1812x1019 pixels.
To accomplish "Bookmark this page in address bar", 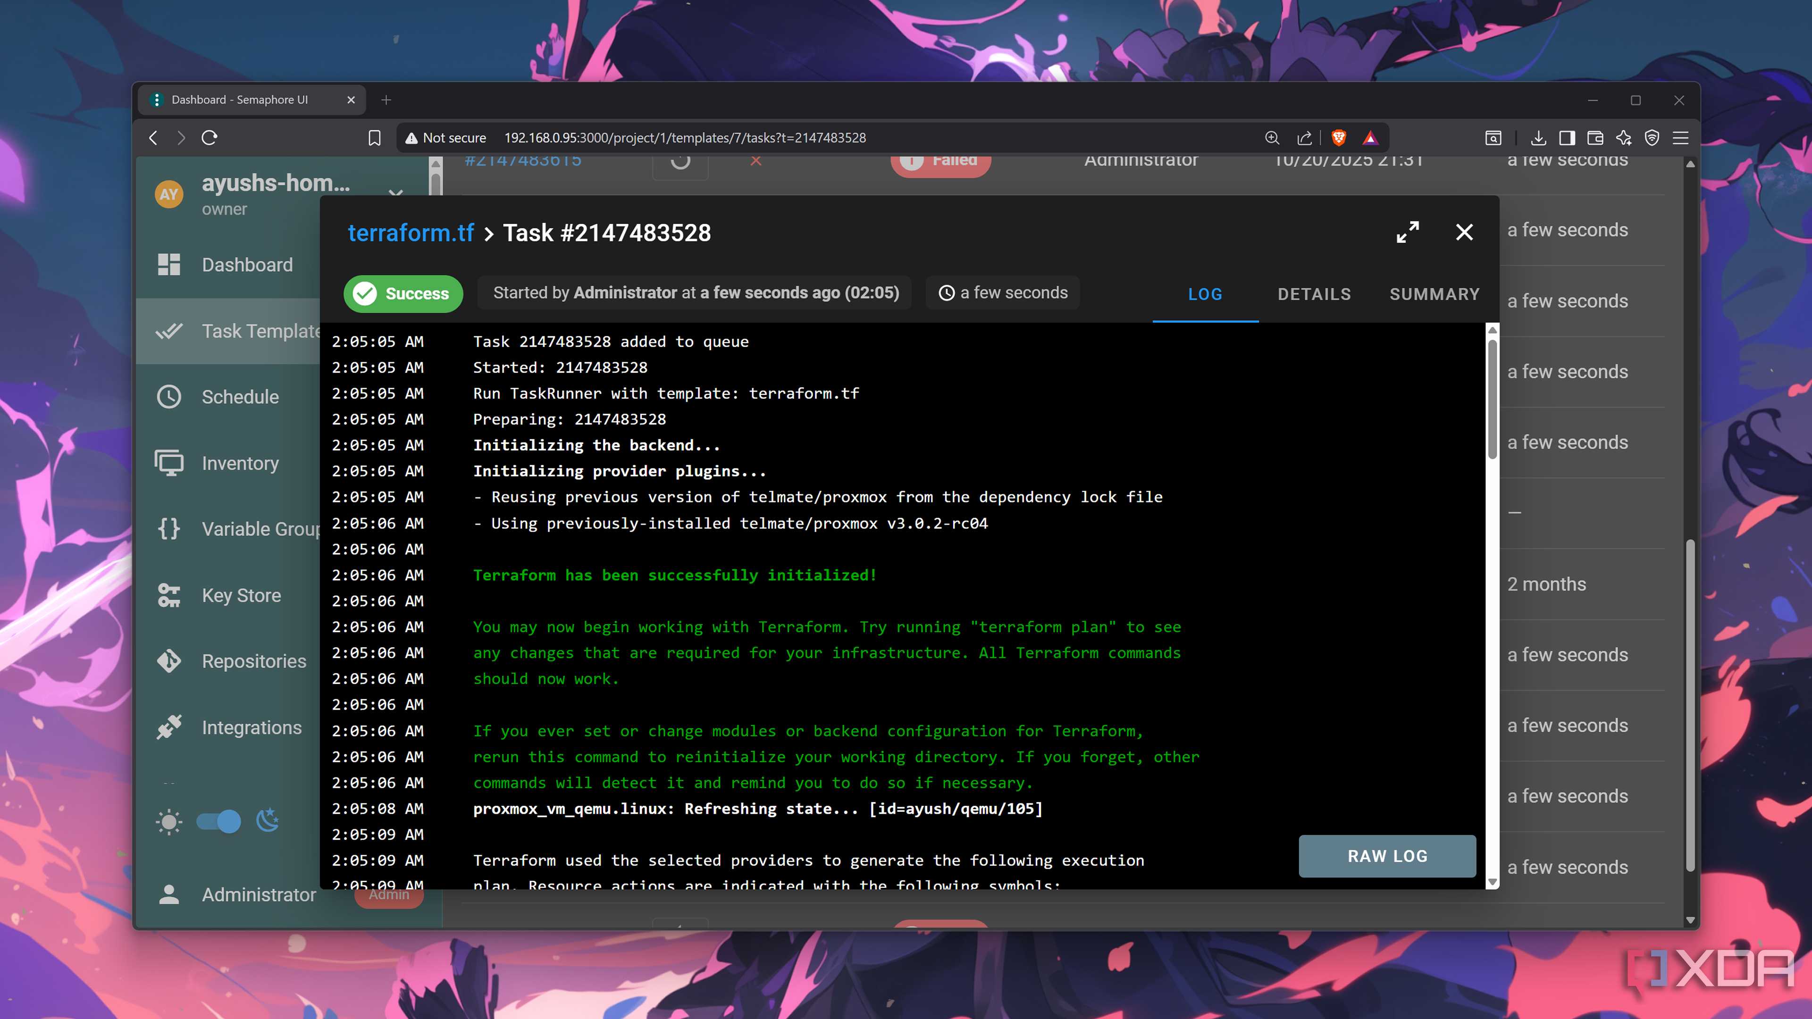I will [x=375, y=138].
